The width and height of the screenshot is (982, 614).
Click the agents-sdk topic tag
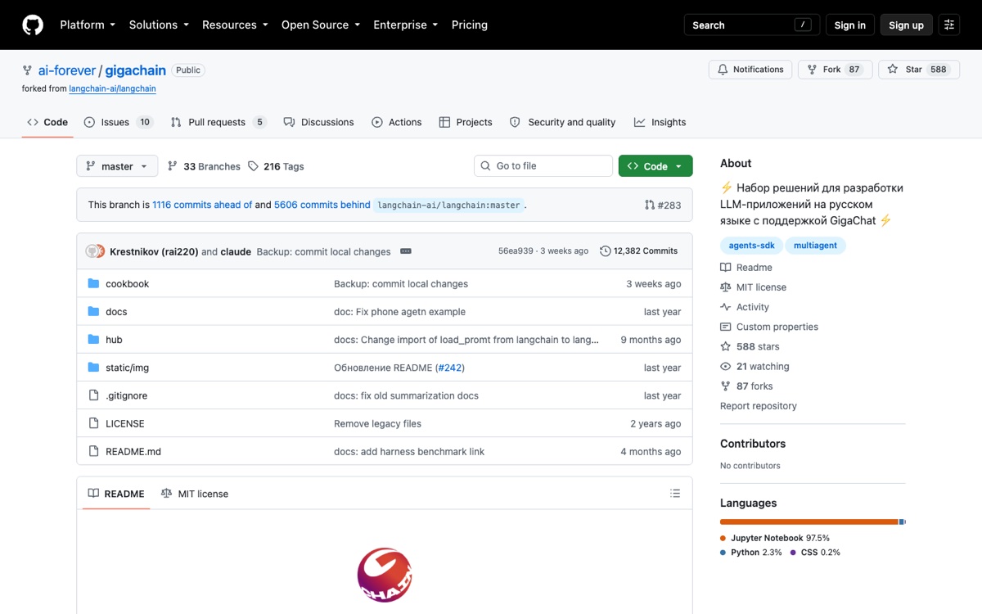pos(751,246)
